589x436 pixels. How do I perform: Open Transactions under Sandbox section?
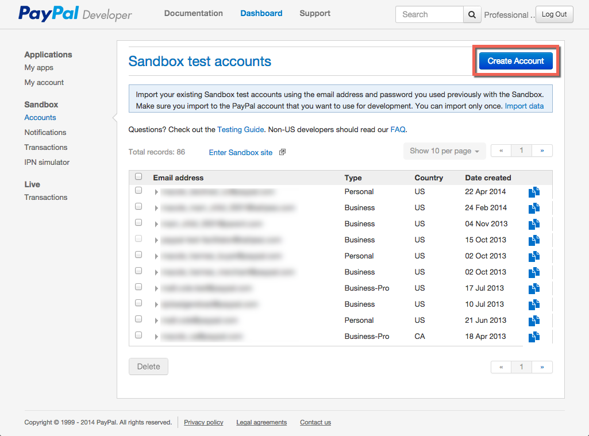tap(46, 148)
